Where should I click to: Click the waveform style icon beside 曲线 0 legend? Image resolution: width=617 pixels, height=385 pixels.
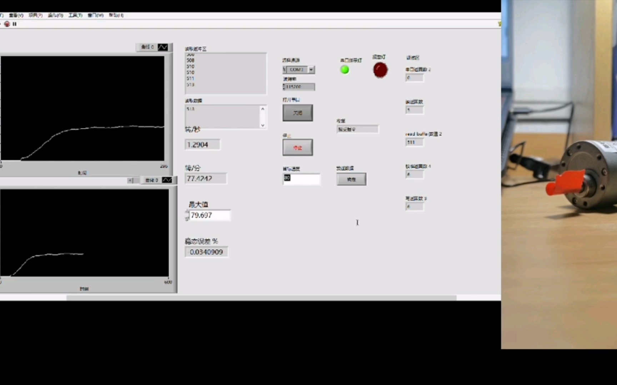[164, 47]
